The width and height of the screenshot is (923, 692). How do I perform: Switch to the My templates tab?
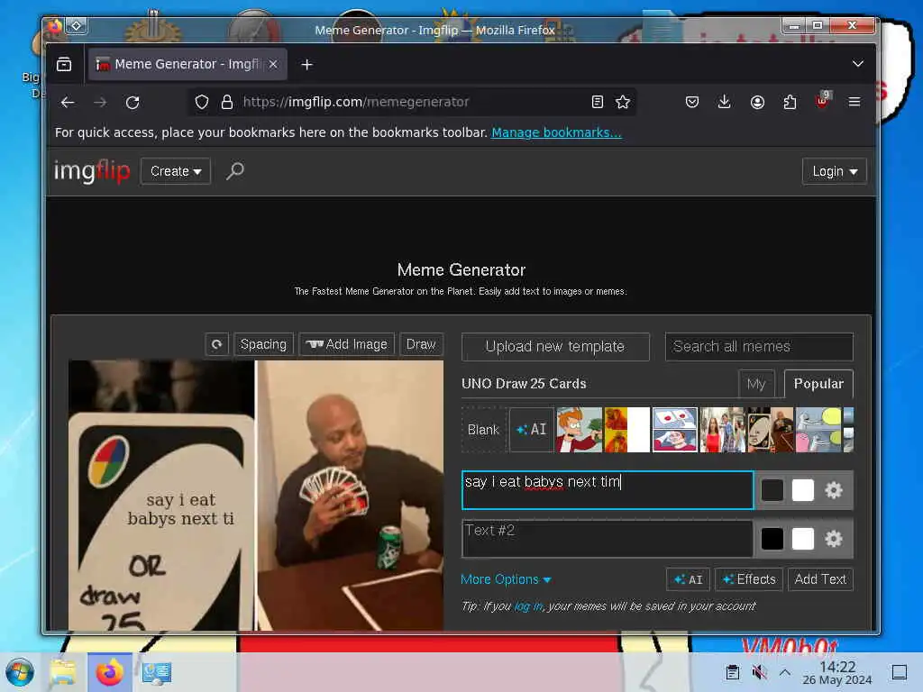[756, 384]
